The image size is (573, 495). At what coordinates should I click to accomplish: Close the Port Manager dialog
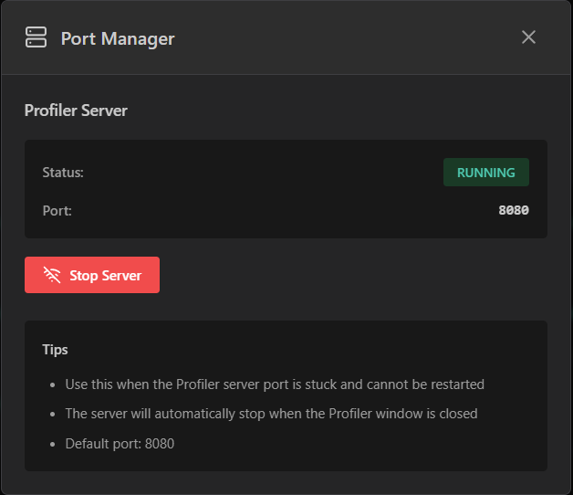coord(528,37)
